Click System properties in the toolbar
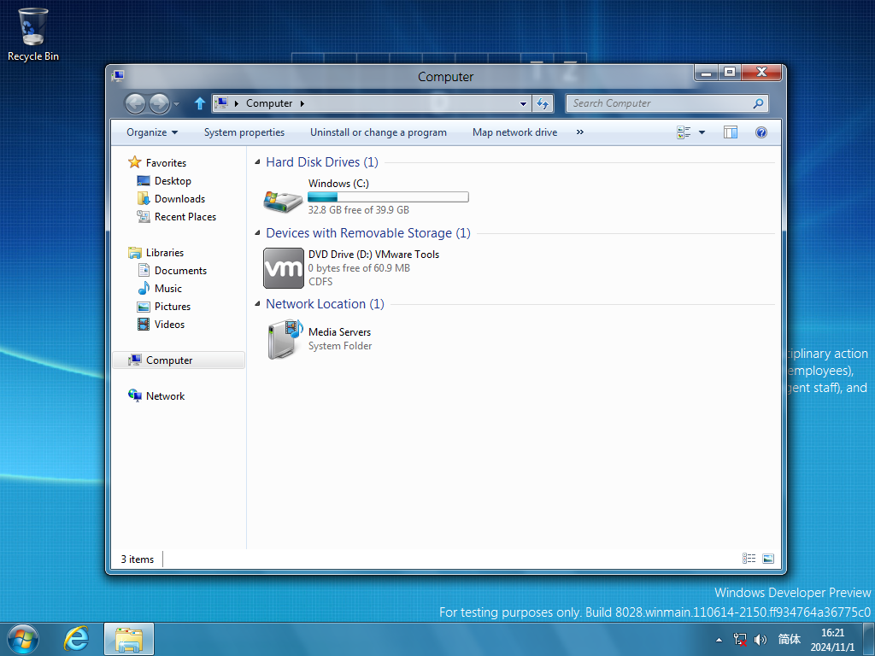The height and width of the screenshot is (656, 875). 244,132
